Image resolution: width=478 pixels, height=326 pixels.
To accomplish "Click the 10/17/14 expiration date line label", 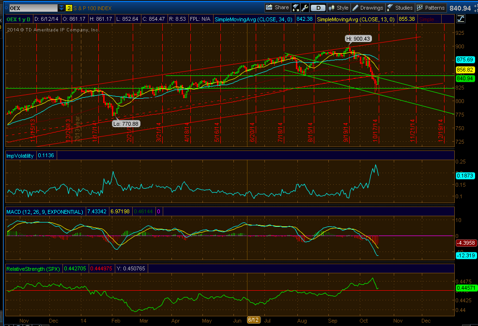I will click(x=375, y=130).
